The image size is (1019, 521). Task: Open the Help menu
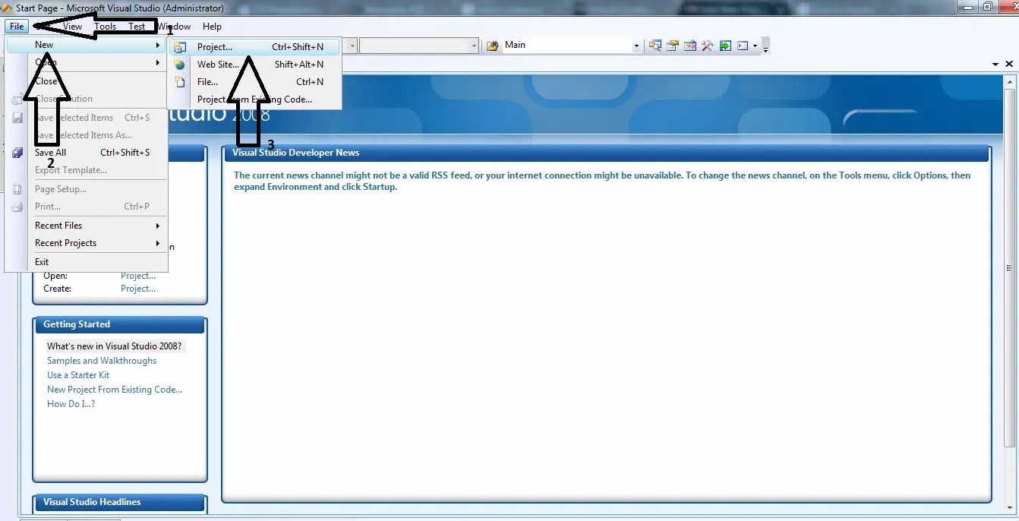(212, 27)
